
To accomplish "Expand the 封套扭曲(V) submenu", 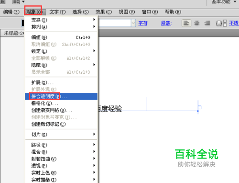I will pos(61,159).
